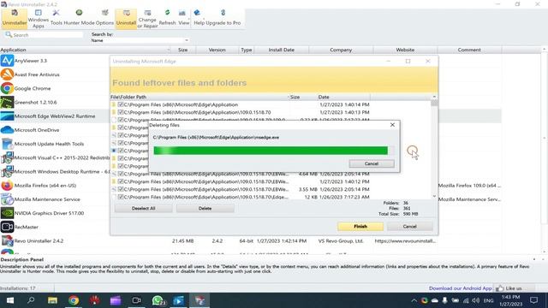Open WhatsApp from the taskbar
548x308 pixels.
coord(158,300)
